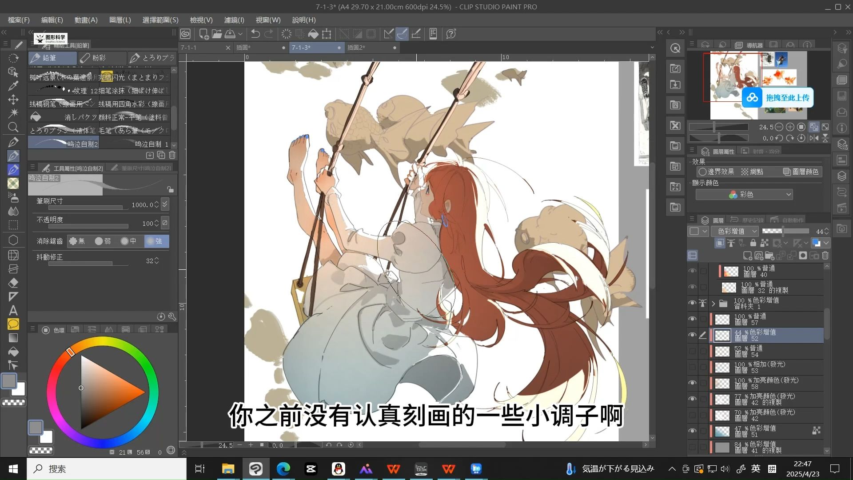Select the eyedropper tool in the left toolbar
The height and width of the screenshot is (480, 853).
click(x=13, y=86)
